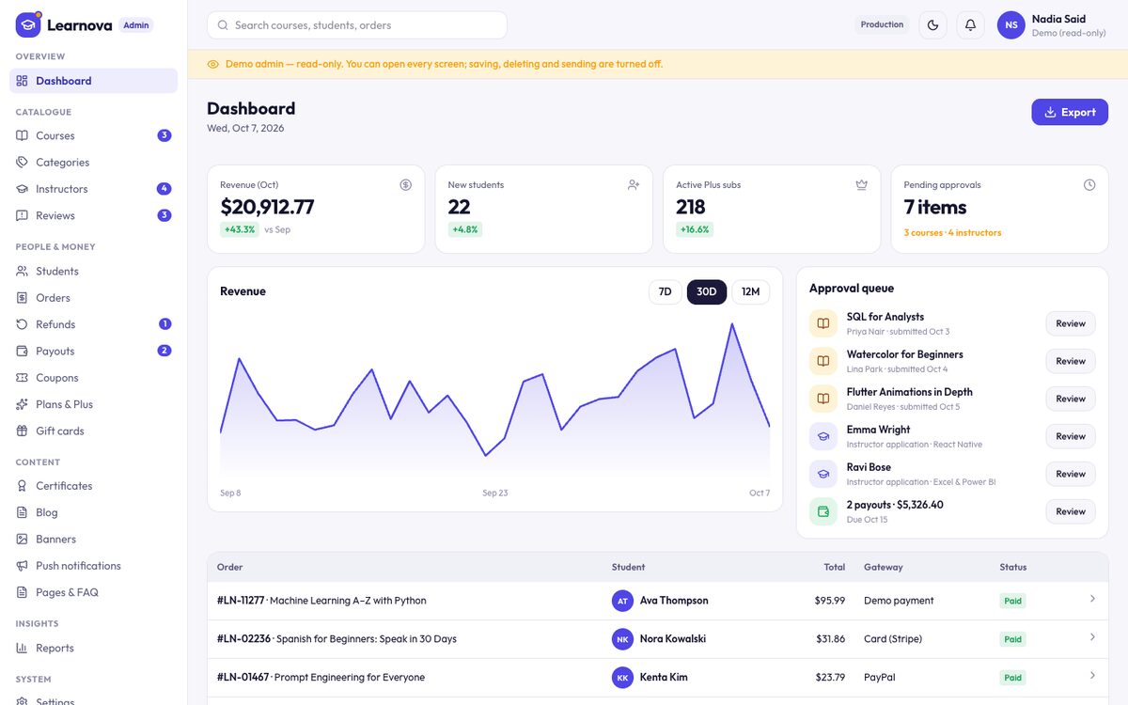Click the Reports bar chart icon
Image resolution: width=1128 pixels, height=705 pixels.
[x=23, y=648]
